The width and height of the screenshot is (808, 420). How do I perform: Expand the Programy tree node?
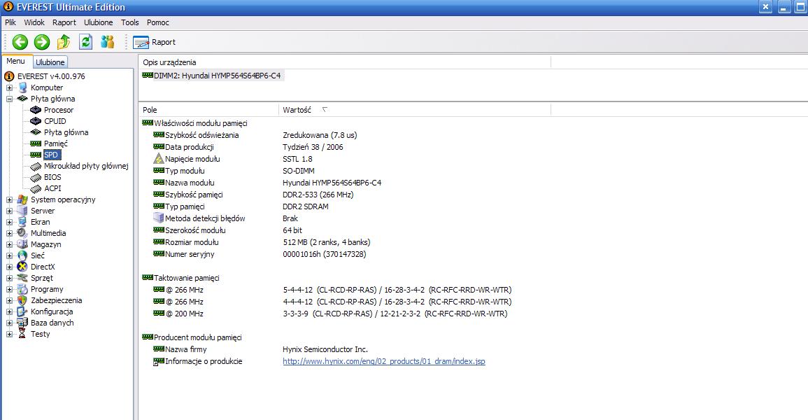tap(9, 290)
